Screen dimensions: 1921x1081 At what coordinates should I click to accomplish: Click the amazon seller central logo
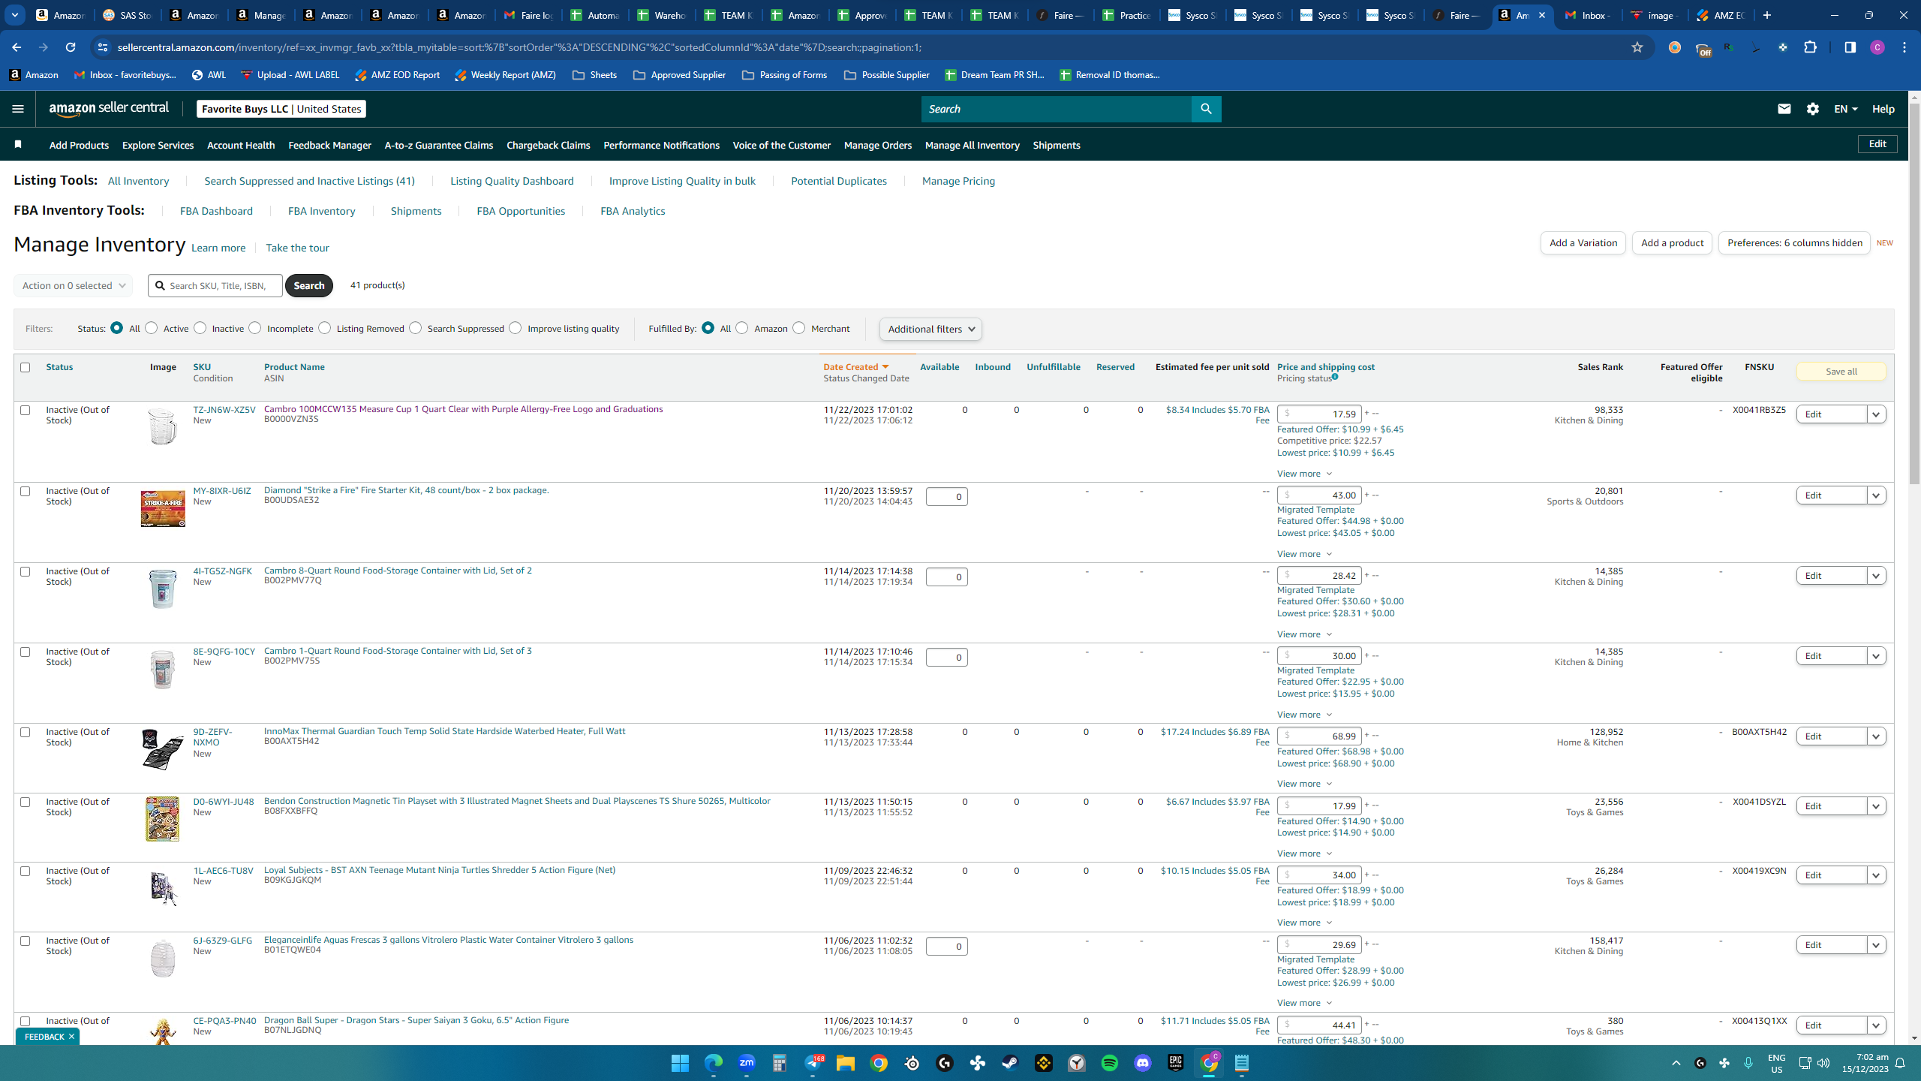pyautogui.click(x=109, y=109)
